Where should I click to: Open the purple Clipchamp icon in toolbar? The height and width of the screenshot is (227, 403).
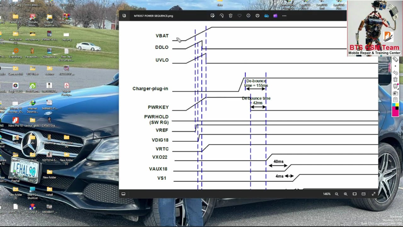275,16
